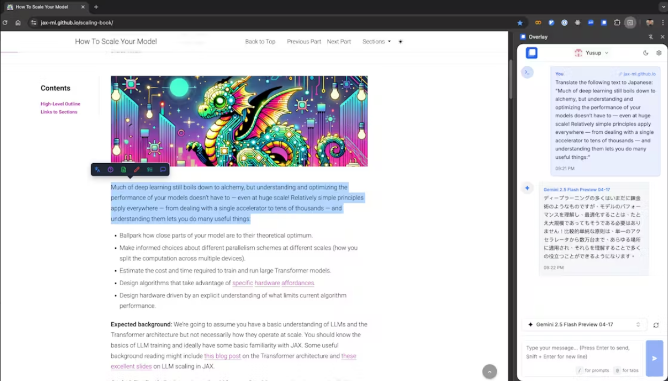Close the Overlay side panel
The width and height of the screenshot is (668, 381).
662,37
